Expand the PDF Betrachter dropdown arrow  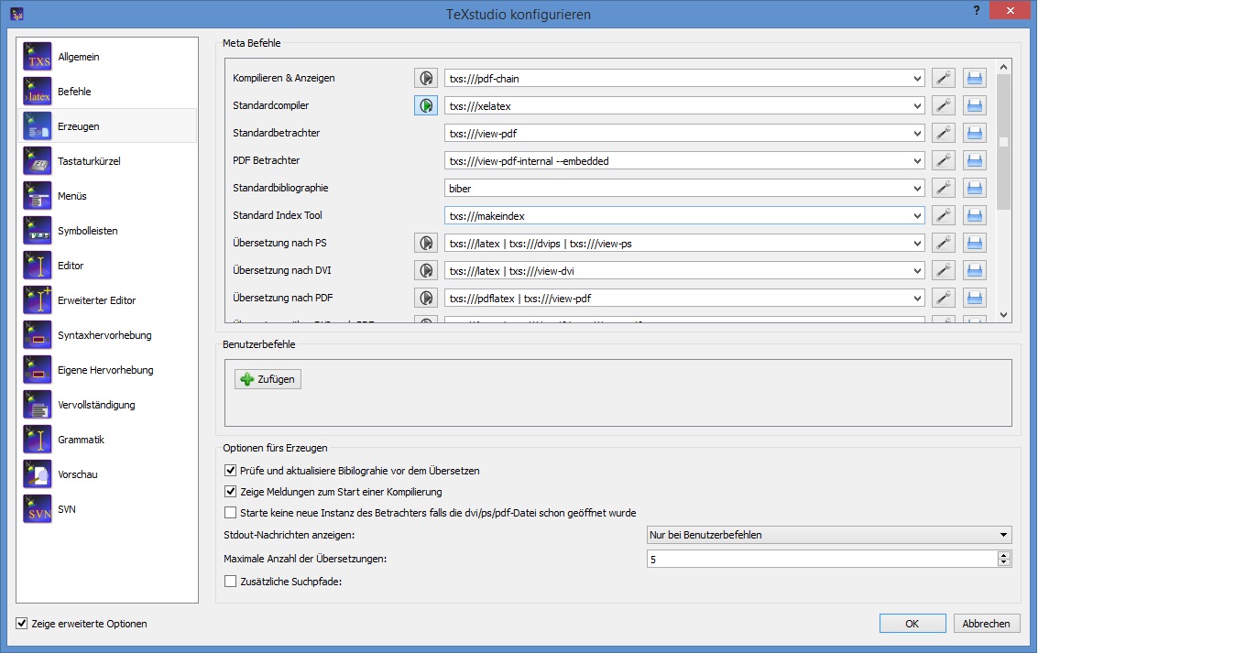917,161
